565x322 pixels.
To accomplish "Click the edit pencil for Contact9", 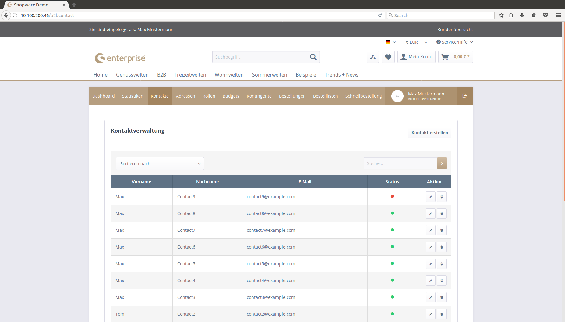I will [x=430, y=197].
